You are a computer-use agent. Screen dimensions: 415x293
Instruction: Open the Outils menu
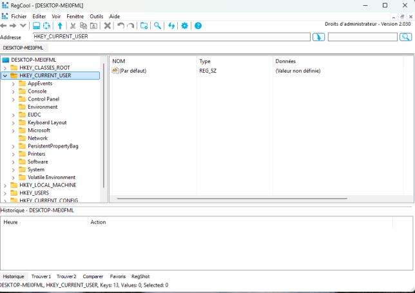[x=96, y=16]
